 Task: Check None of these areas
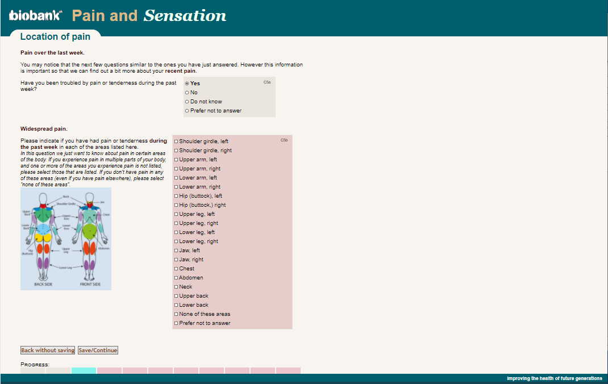tap(176, 314)
